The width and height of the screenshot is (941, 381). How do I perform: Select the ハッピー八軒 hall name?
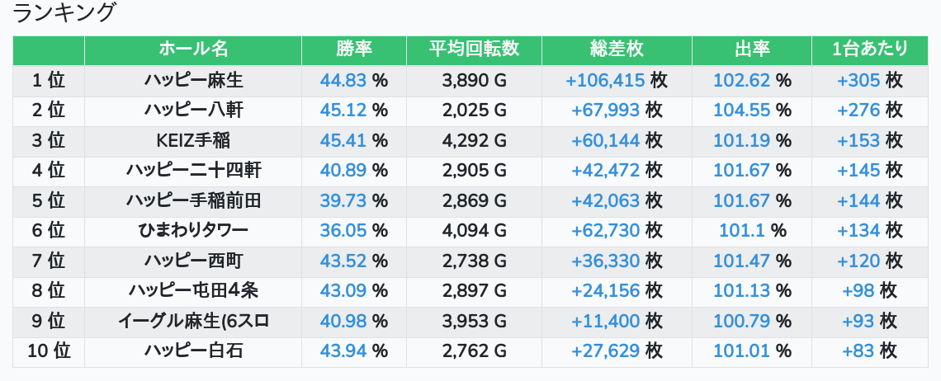pyautogui.click(x=193, y=111)
